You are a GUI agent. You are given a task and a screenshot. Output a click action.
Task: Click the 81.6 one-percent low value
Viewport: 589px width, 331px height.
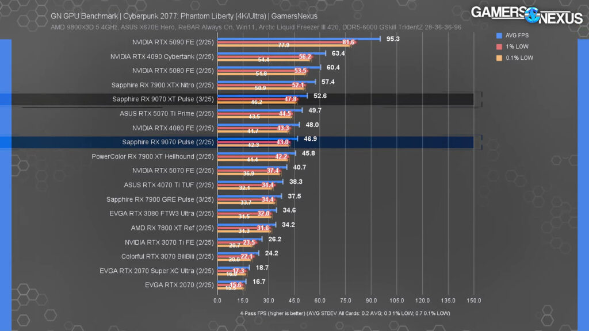[x=348, y=42]
